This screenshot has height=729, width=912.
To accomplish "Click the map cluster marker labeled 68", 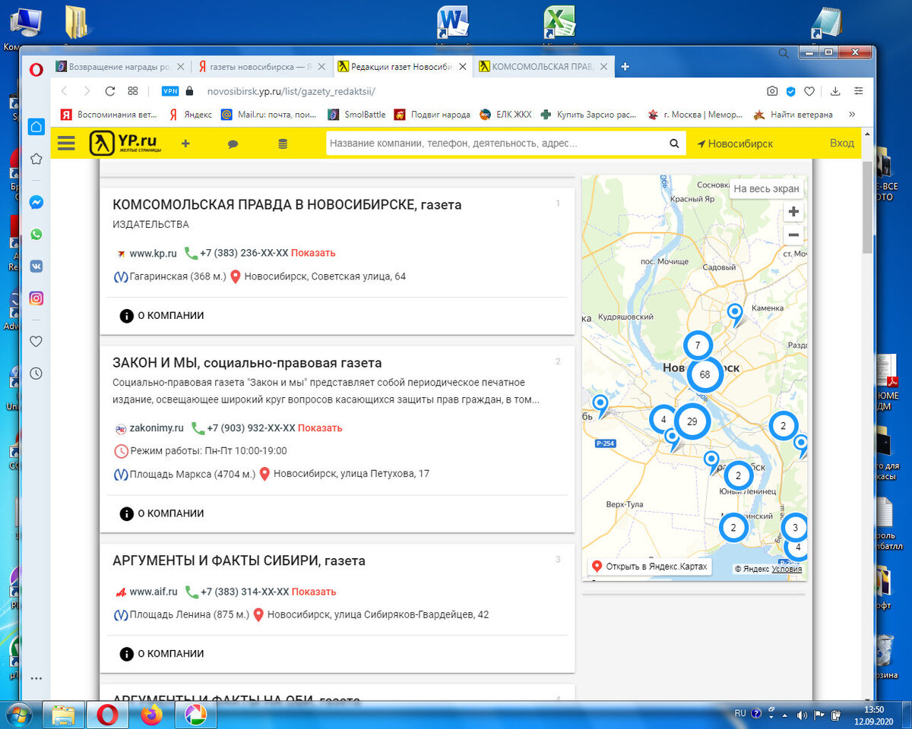I will pos(705,374).
